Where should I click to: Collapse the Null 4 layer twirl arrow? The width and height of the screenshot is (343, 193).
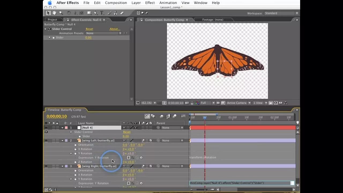click(62, 128)
